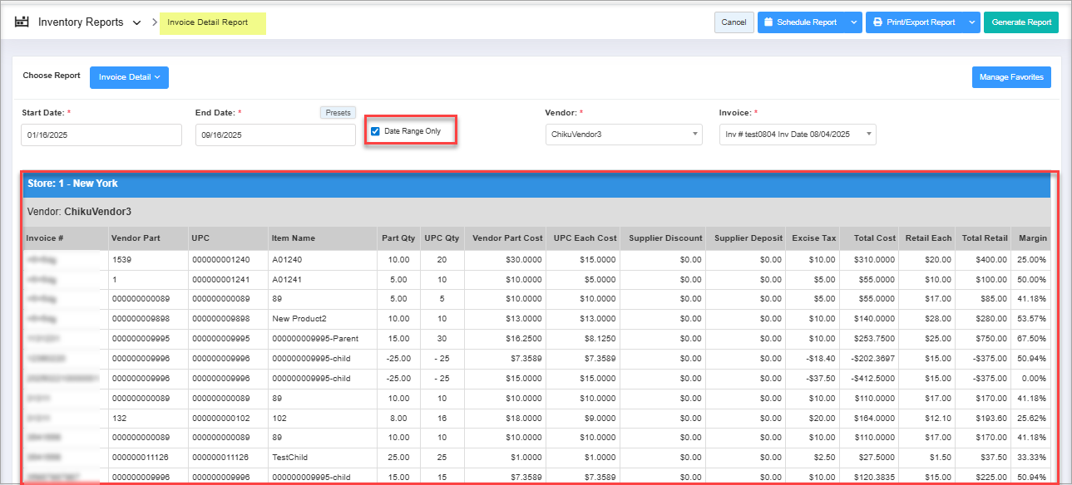Click the Presets button
The height and width of the screenshot is (485, 1072).
(338, 113)
